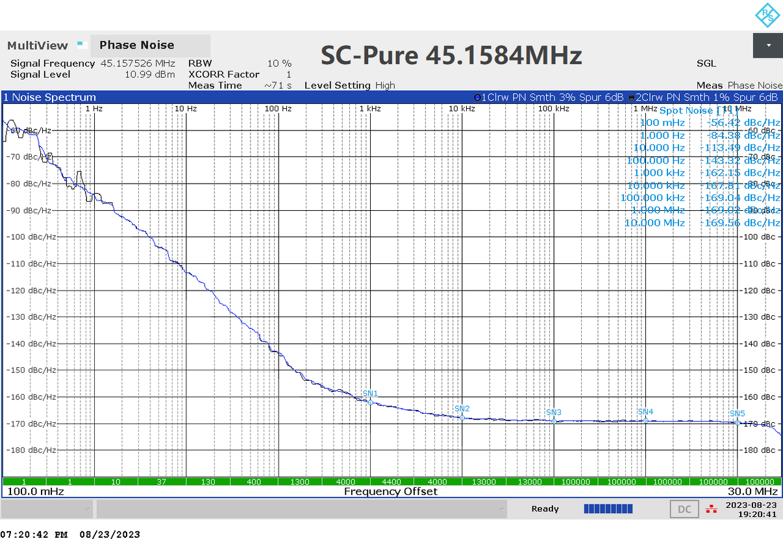Click the blue measurement progress bar
Viewport: 783px width, 550px height.
[608, 508]
